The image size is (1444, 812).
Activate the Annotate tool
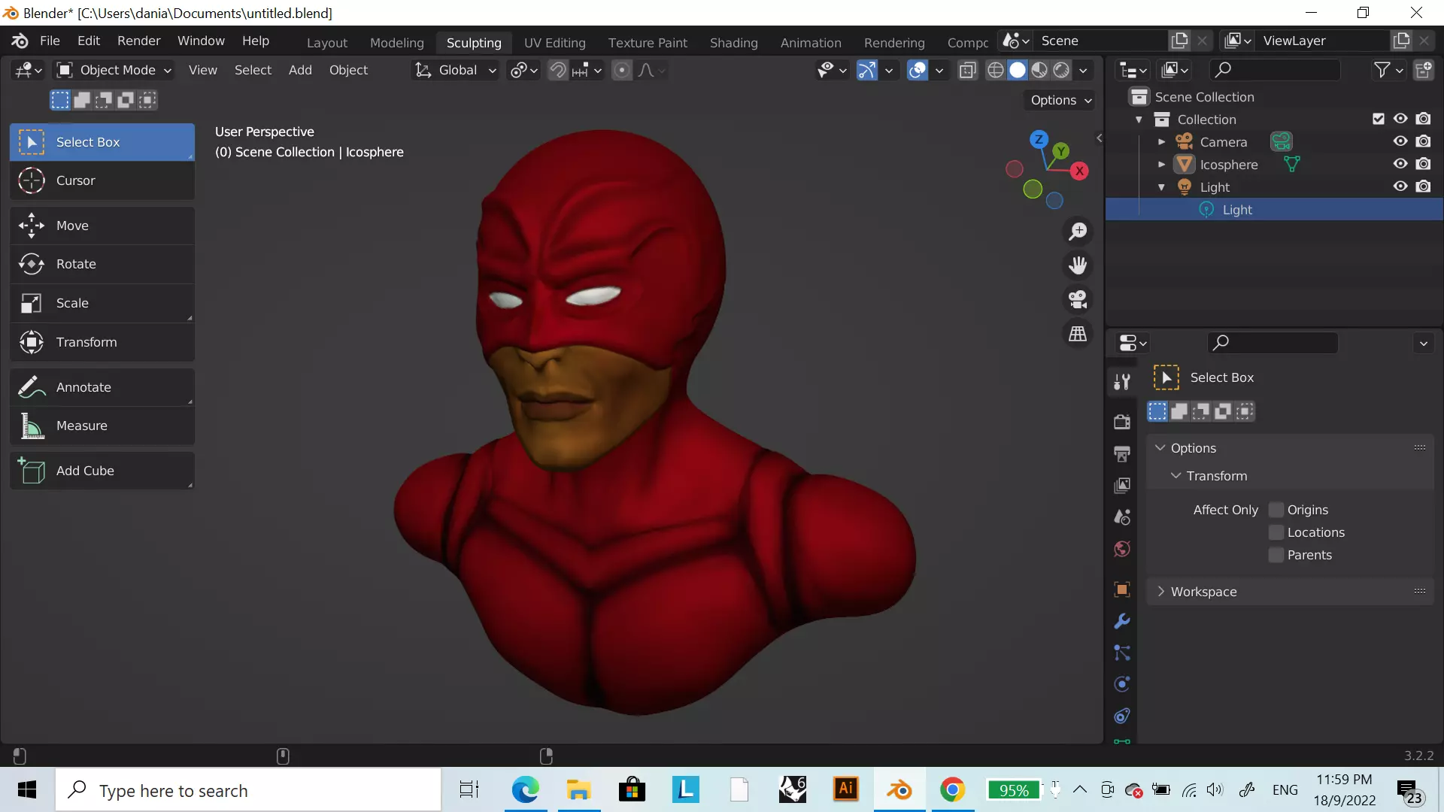pyautogui.click(x=102, y=387)
